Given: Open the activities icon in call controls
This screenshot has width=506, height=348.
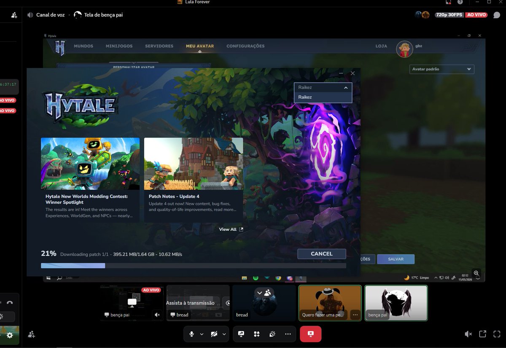Looking at the screenshot, I should 257,334.
